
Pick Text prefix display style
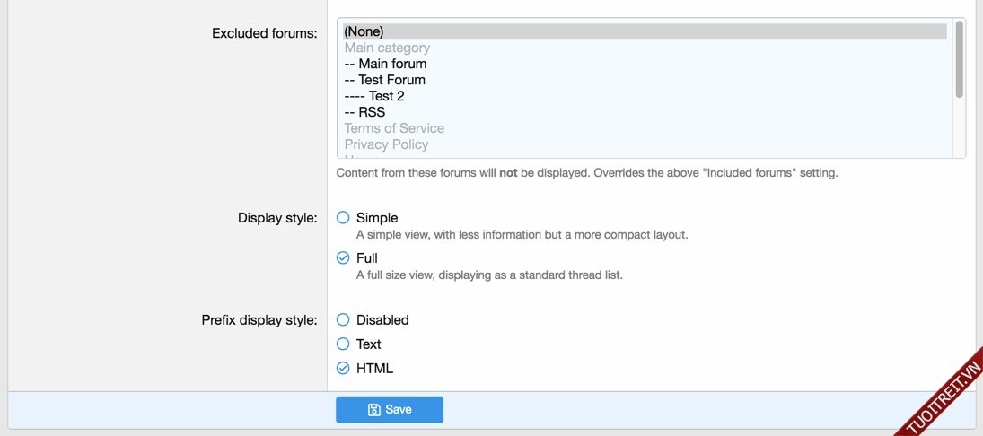click(343, 344)
